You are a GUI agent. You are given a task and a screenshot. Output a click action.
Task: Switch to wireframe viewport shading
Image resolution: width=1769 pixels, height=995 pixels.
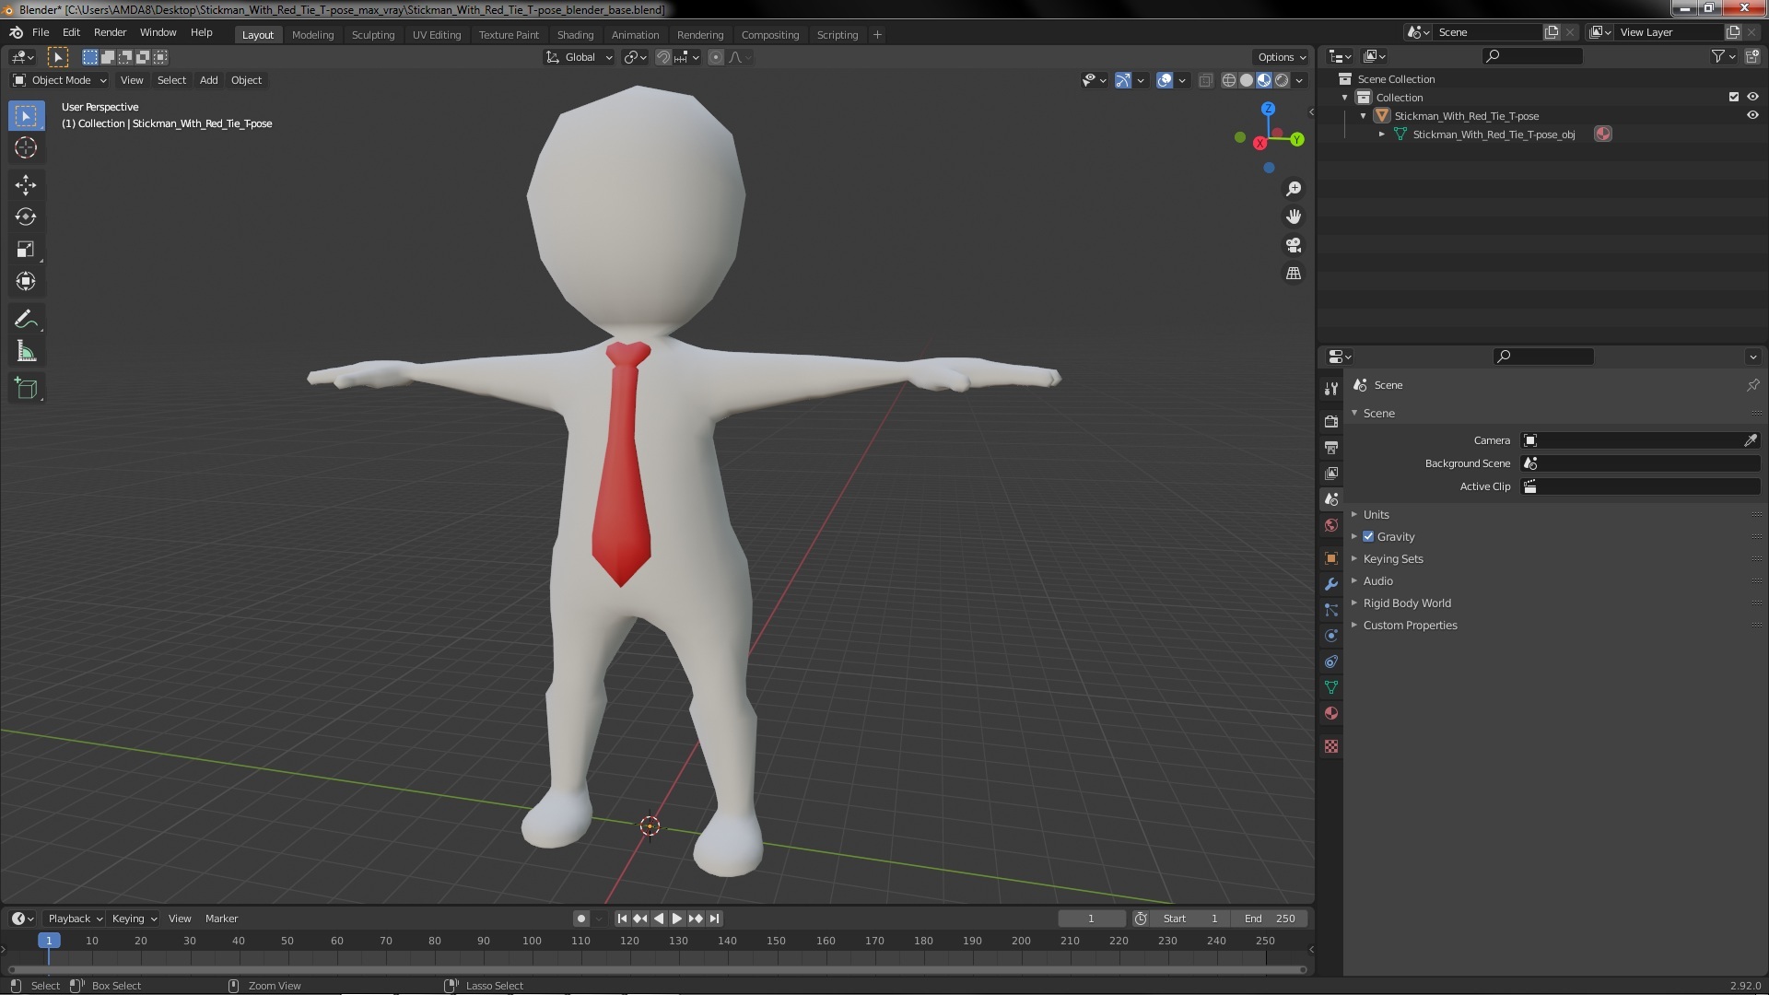pyautogui.click(x=1228, y=80)
